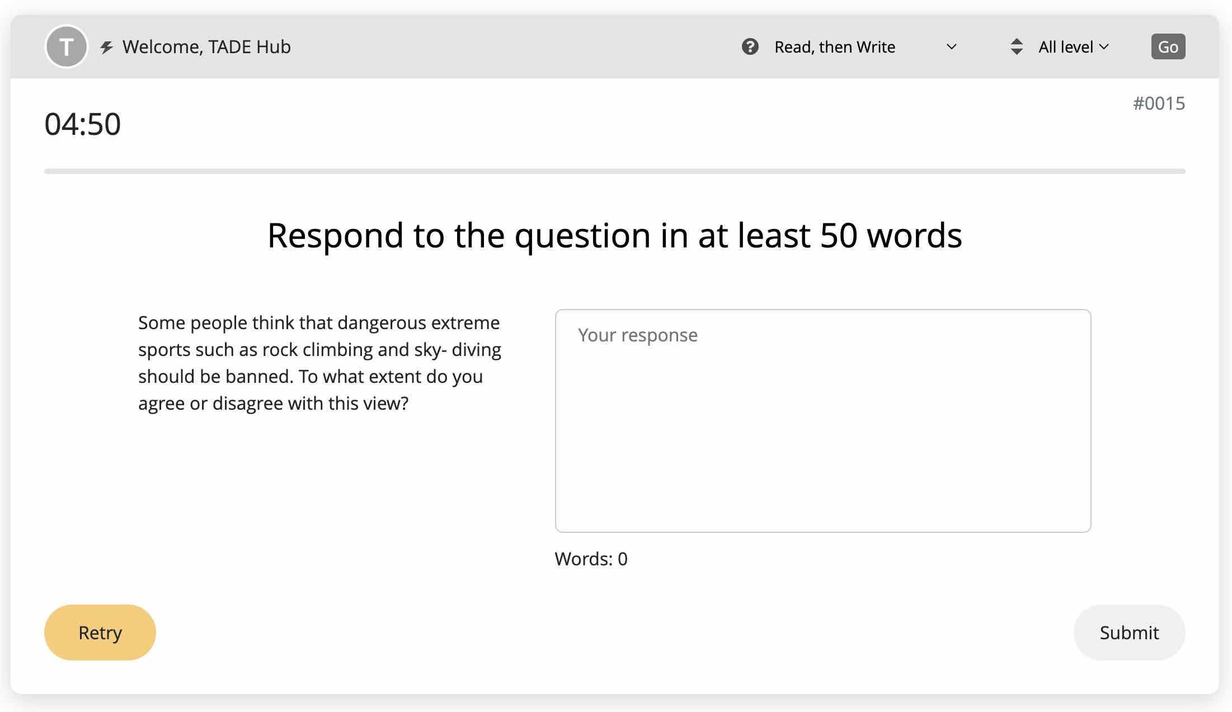Focus the Your response text area
The height and width of the screenshot is (712, 1232).
coord(823,421)
